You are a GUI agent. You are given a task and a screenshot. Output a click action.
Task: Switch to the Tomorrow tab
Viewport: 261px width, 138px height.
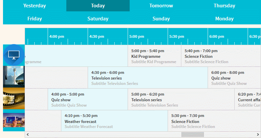(161, 6)
